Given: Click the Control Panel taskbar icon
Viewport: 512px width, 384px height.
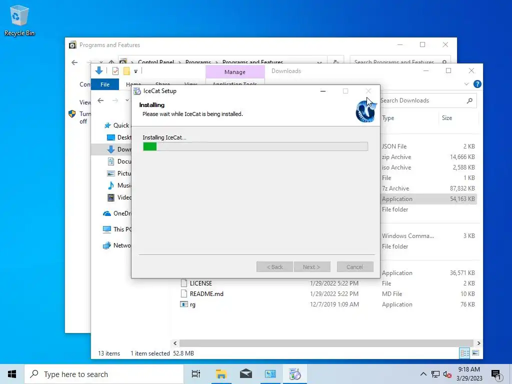Looking at the screenshot, I should pyautogui.click(x=270, y=374).
